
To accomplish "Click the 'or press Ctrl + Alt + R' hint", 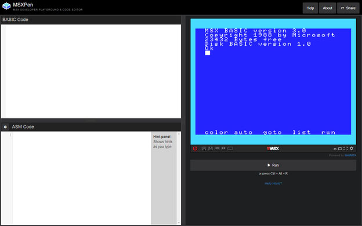I will pyautogui.click(x=273, y=173).
